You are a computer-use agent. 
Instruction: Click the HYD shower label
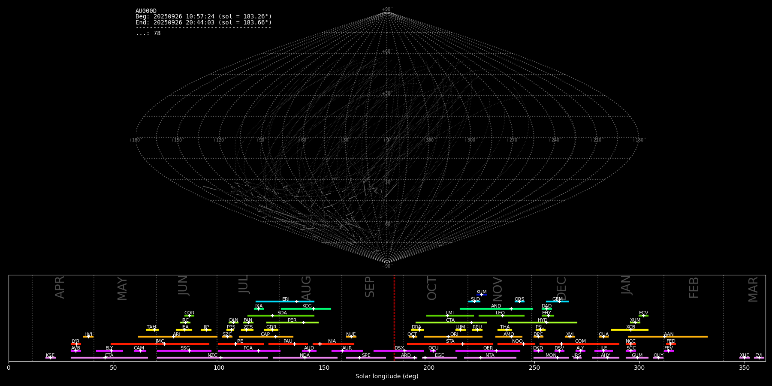coord(543,320)
